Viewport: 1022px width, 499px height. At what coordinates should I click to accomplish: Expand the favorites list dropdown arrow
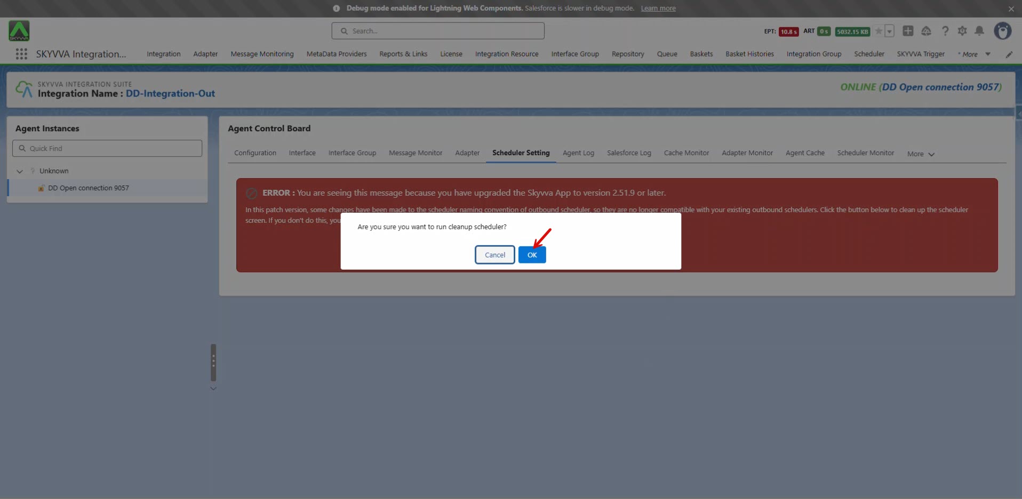[889, 31]
